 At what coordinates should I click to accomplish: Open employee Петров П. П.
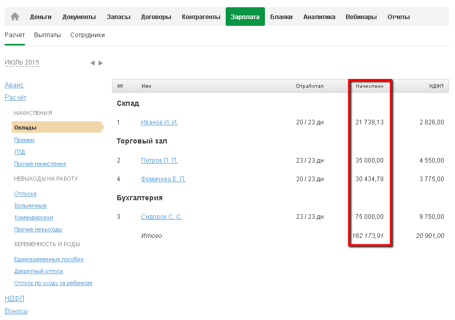click(159, 161)
